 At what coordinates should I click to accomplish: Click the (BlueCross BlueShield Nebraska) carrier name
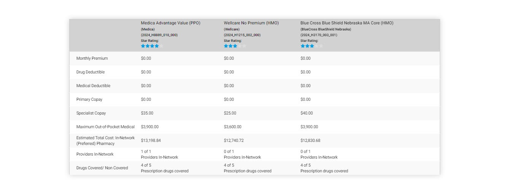(x=326, y=29)
